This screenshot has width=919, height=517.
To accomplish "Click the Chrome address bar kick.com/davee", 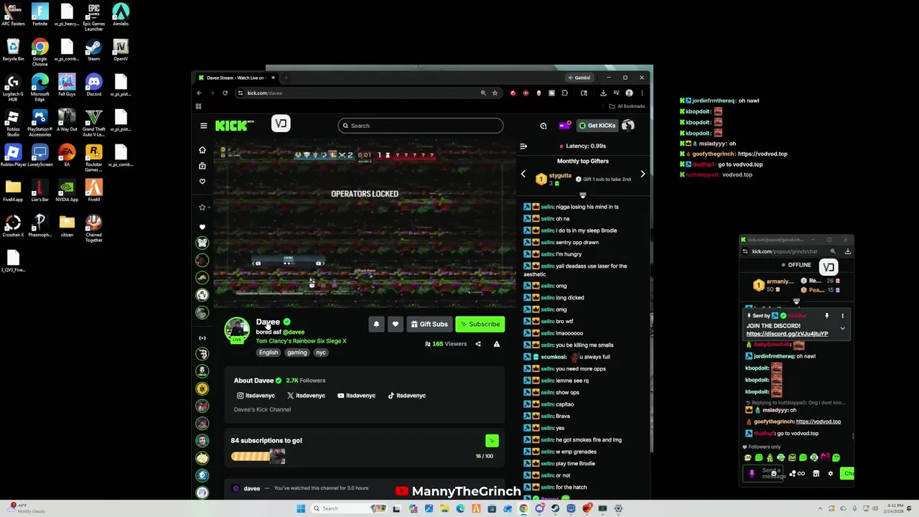I will point(359,93).
